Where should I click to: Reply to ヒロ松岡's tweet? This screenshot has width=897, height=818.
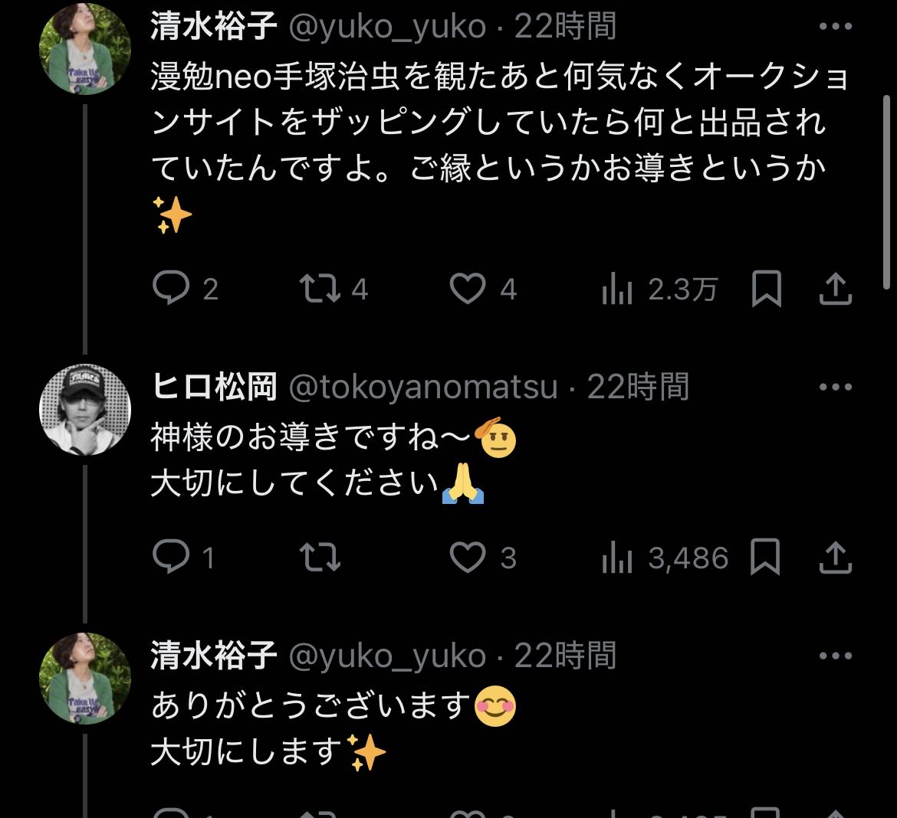click(x=171, y=557)
